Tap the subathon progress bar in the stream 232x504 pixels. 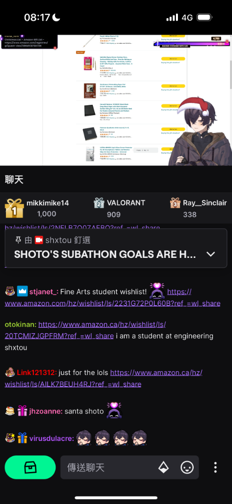click(193, 43)
